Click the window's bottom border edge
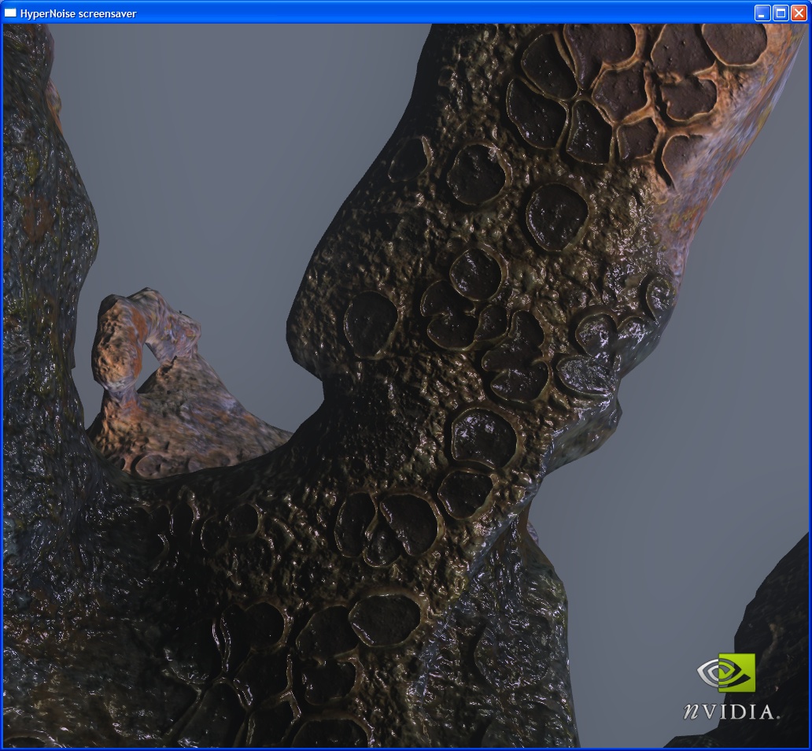Image resolution: width=812 pixels, height=751 pixels. click(393, 749)
